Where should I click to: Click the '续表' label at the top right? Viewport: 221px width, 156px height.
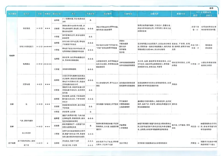(x=211, y=8)
